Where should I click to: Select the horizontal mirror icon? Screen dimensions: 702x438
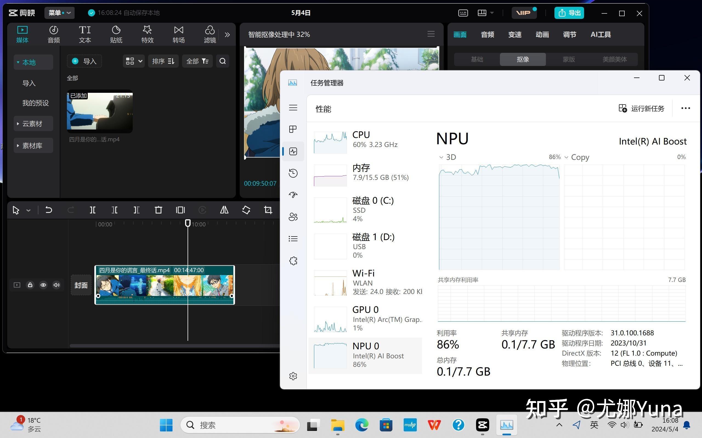224,210
